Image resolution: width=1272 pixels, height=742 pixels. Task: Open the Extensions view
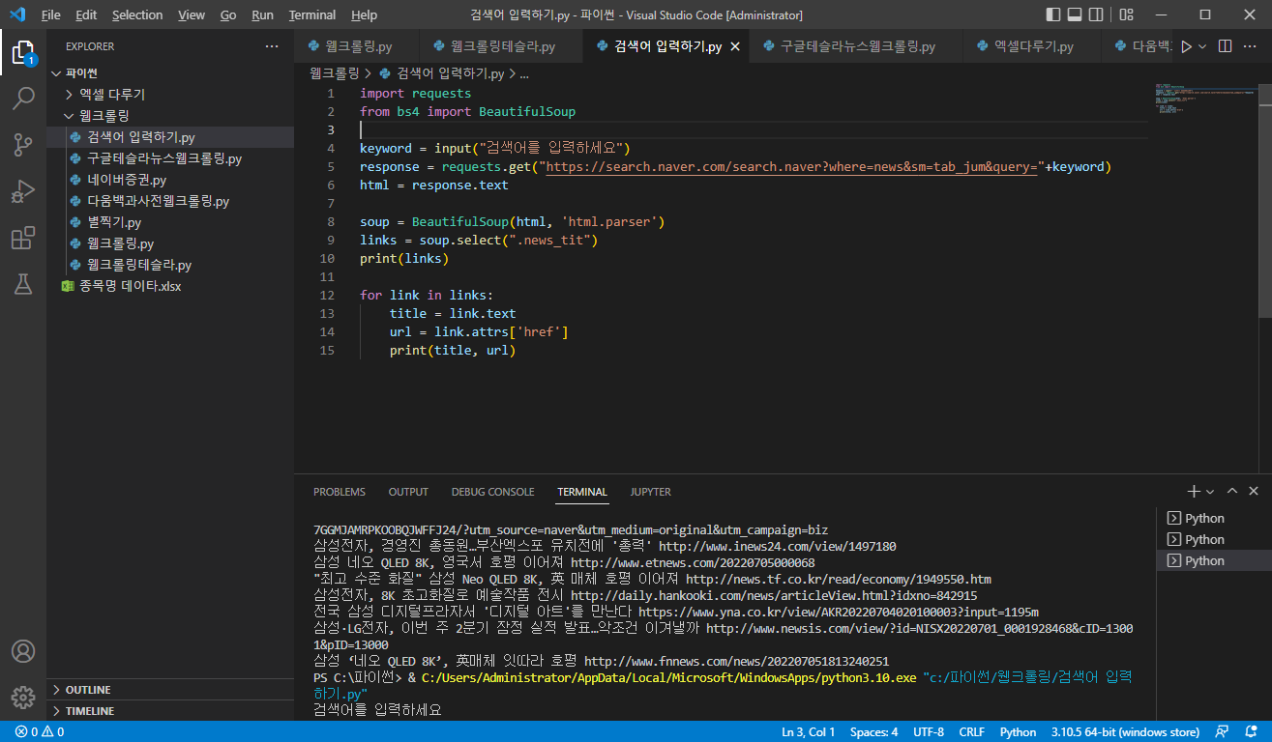23,238
